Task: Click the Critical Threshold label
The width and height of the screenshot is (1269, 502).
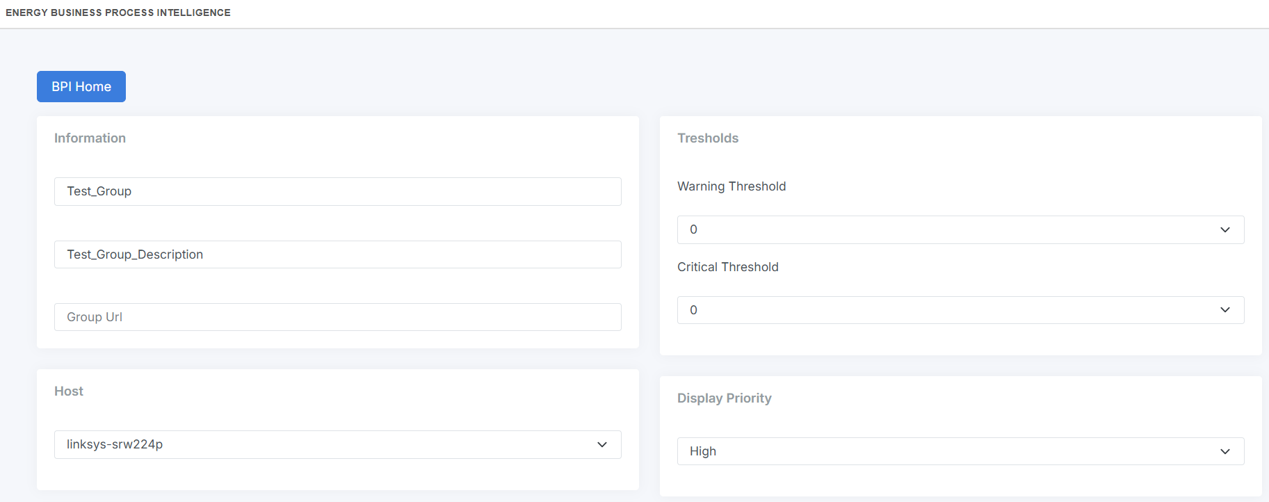Action: [x=727, y=267]
